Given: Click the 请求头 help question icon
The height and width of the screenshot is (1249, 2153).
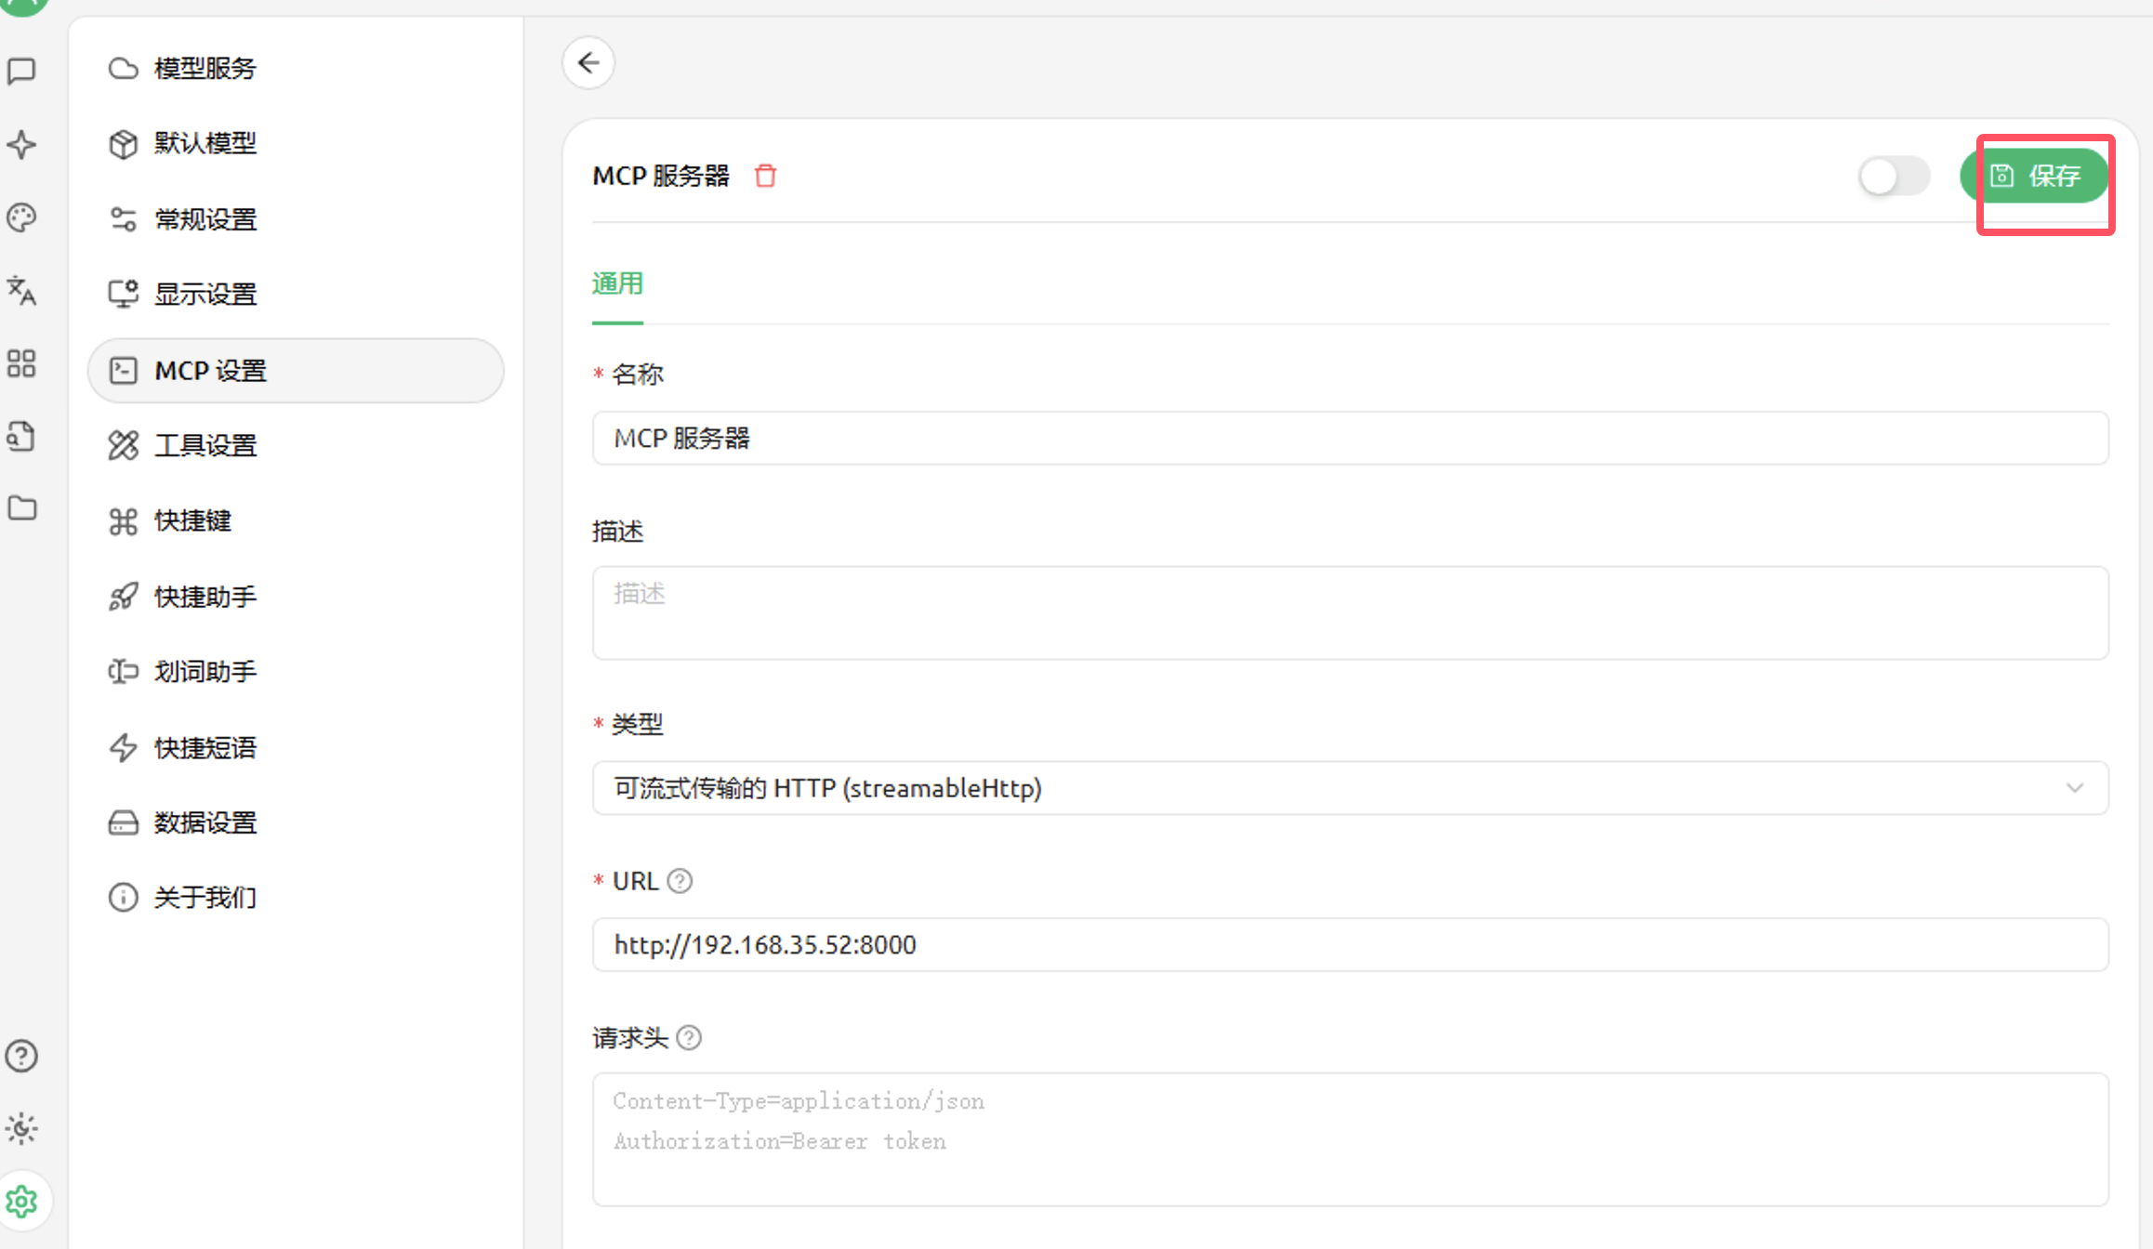Looking at the screenshot, I should pos(689,1037).
